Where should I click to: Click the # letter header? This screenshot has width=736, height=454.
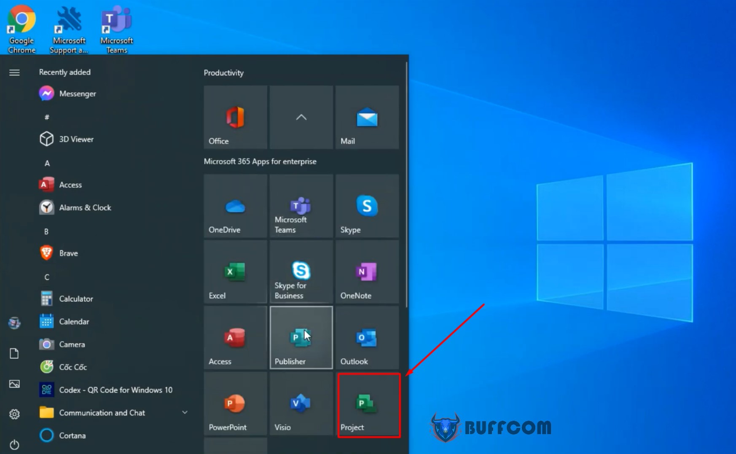tap(47, 117)
